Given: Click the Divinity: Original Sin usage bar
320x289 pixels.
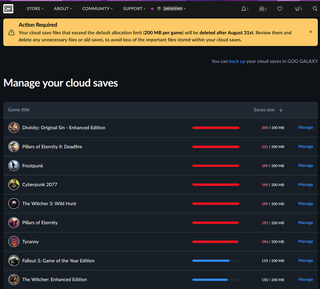Looking at the screenshot, I should [216, 128].
